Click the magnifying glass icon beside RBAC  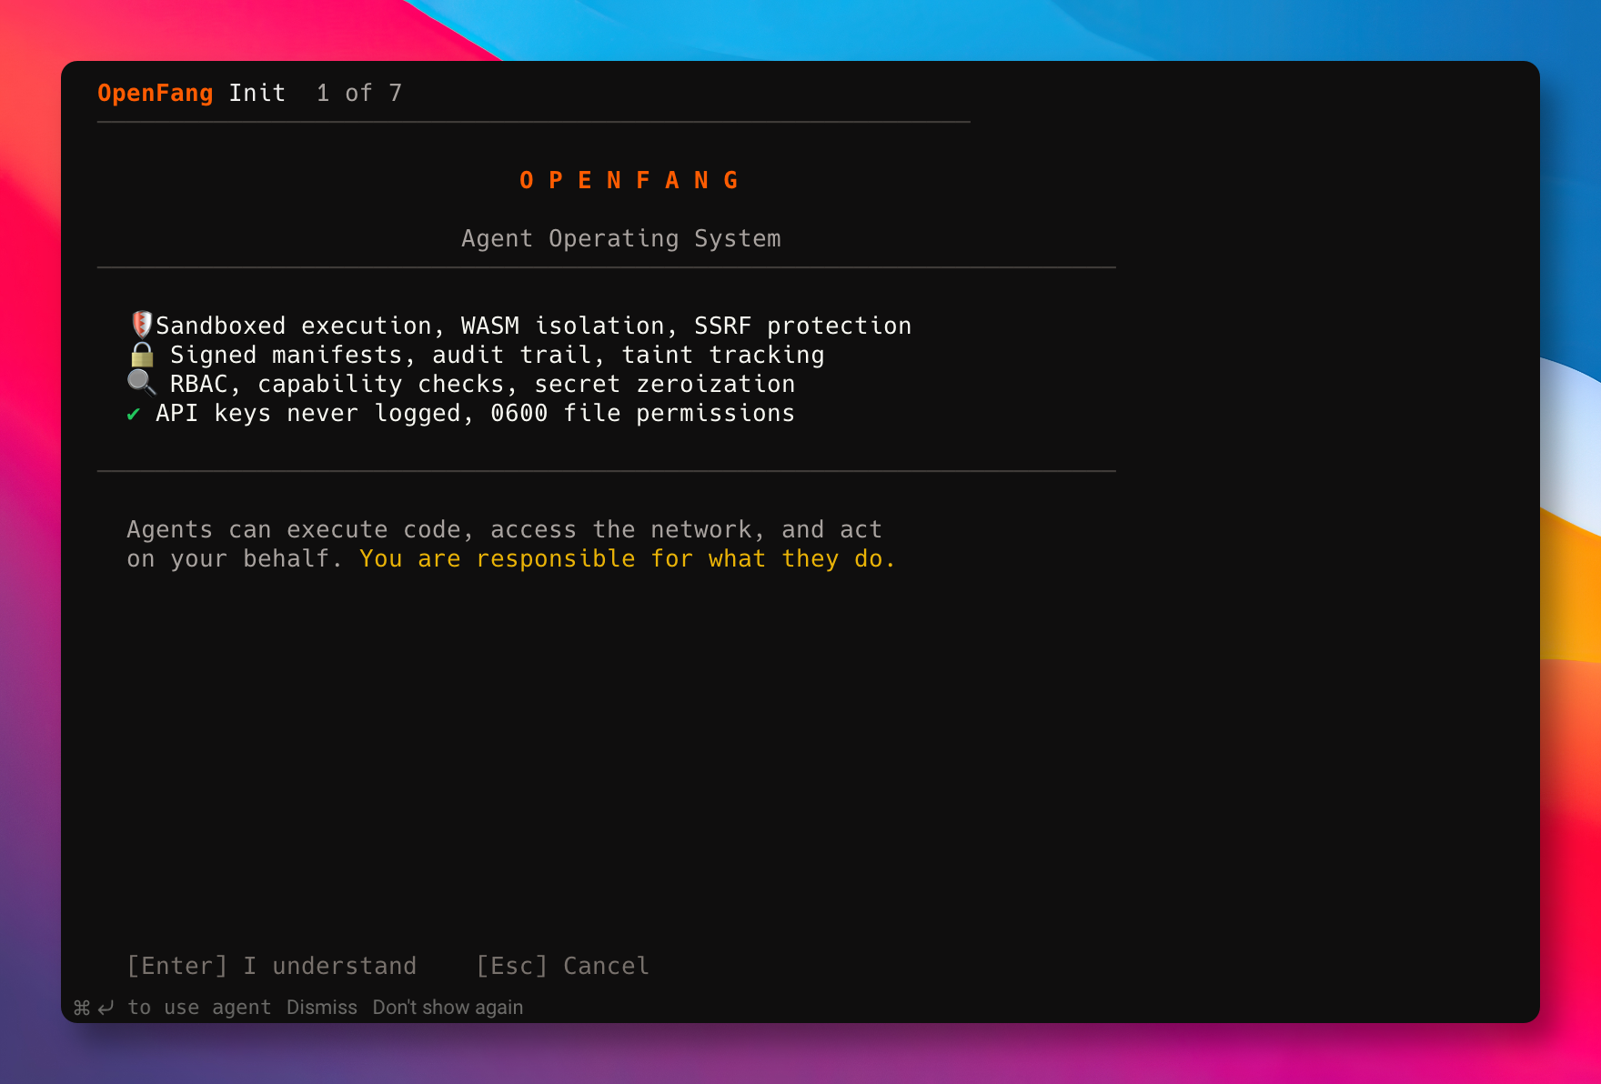[x=141, y=383]
